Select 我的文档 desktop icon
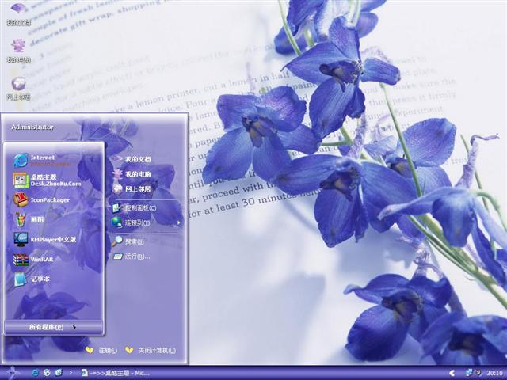 point(18,13)
